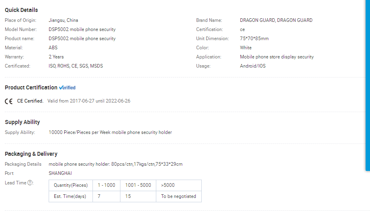370x215 pixels.
Task: Click the Est. Time(days) row header
Action: (x=71, y=196)
